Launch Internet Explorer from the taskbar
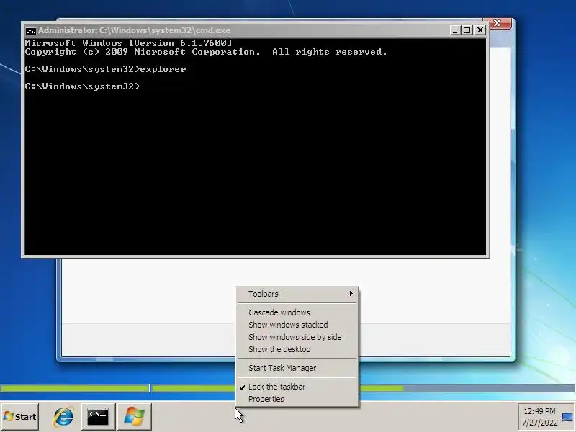The width and height of the screenshot is (576, 432). click(x=63, y=417)
